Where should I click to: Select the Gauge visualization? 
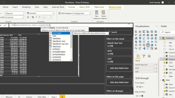click(x=152, y=42)
